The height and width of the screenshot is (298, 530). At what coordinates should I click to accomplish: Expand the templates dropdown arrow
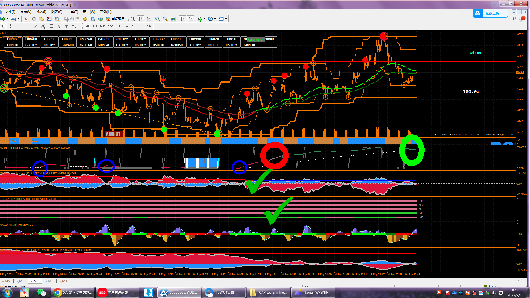(x=226, y=19)
